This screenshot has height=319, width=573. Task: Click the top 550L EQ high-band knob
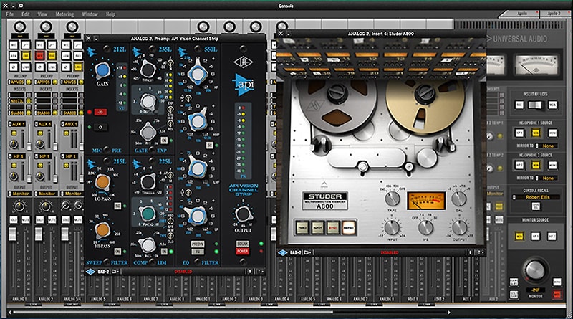[x=198, y=74]
